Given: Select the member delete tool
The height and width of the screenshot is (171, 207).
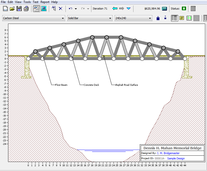Looking at the screenshot, I should tap(60, 8).
